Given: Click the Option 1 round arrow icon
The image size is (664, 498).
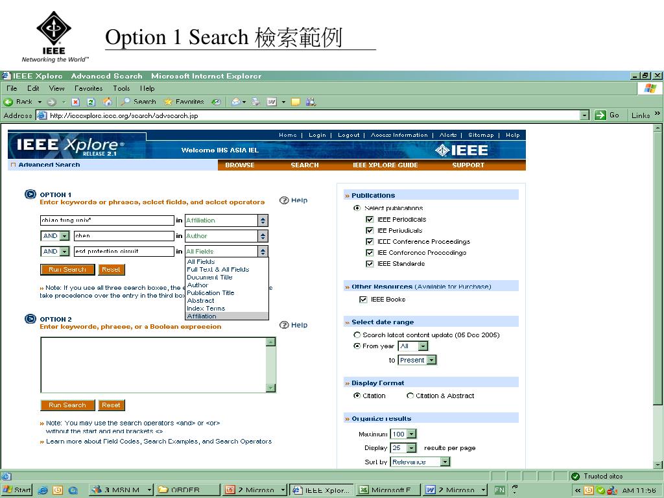Looking at the screenshot, I should [30, 195].
